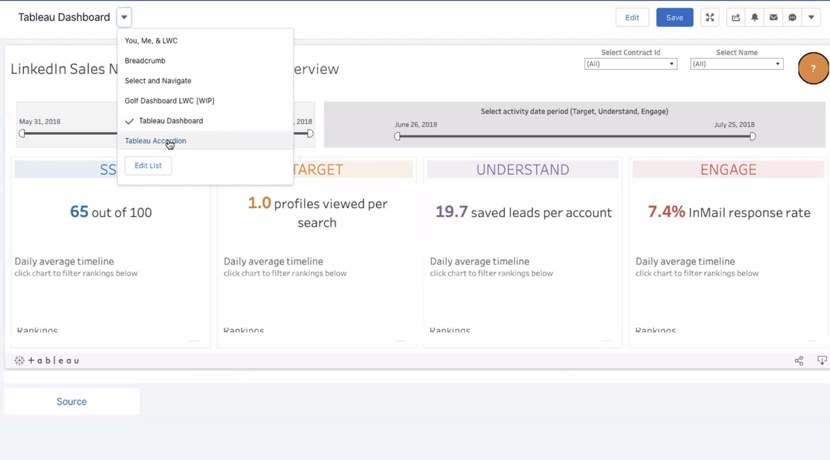Click the activity date period label
Image resolution: width=830 pixels, height=460 pixels.
coord(574,111)
